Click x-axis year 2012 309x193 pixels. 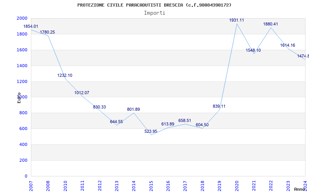tap(100, 186)
